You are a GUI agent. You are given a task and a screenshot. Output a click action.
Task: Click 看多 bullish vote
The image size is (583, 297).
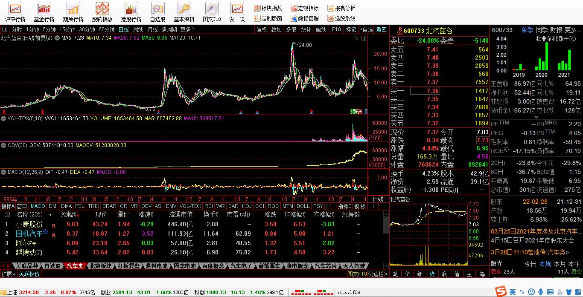point(496,271)
